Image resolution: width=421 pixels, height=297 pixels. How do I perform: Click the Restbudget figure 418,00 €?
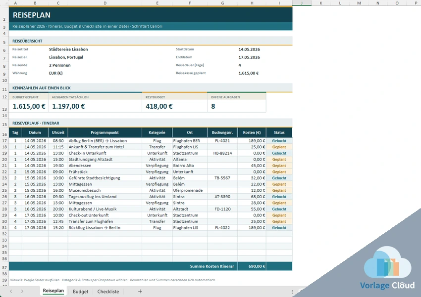pyautogui.click(x=159, y=106)
